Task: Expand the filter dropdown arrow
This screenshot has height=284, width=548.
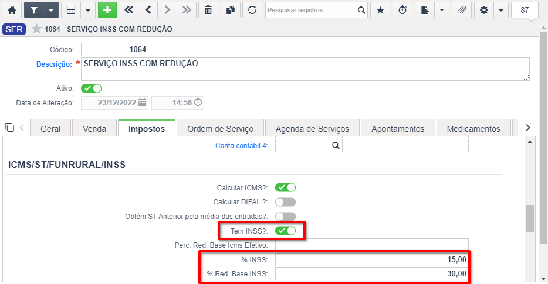Action: [51, 10]
